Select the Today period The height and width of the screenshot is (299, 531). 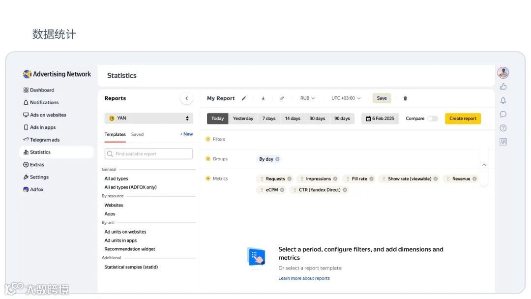click(217, 119)
